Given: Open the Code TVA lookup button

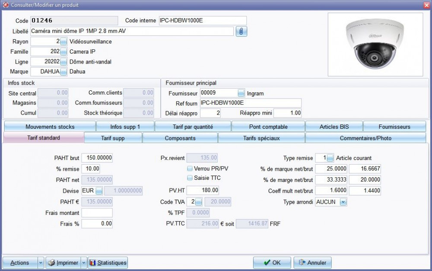Looking at the screenshot, I should click(199, 202).
